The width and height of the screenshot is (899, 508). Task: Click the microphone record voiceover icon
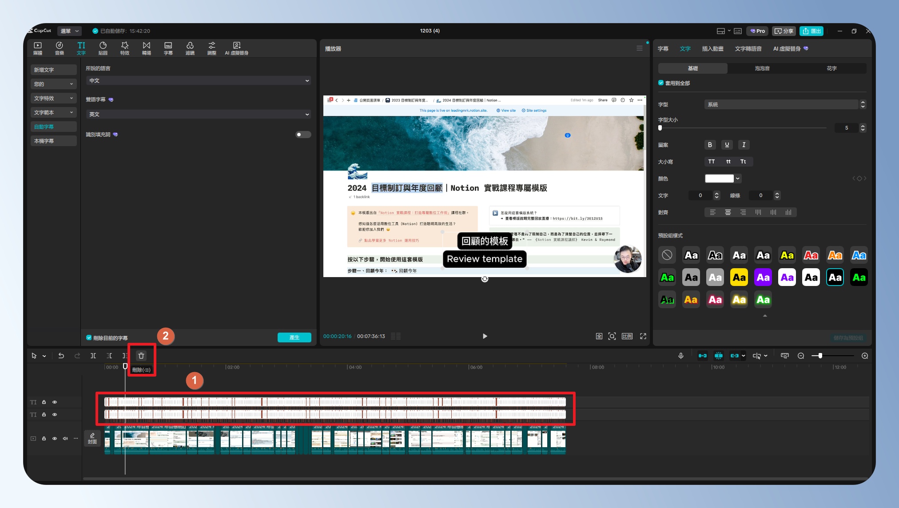680,356
